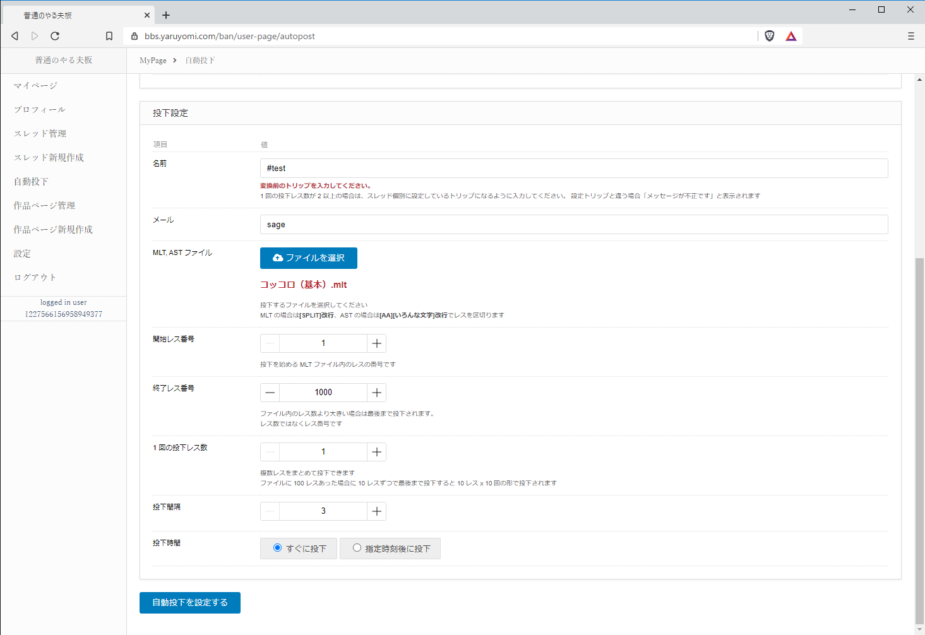This screenshot has width=925, height=635.
Task: Click the Brave Rewards triangle icon
Action: (x=791, y=36)
